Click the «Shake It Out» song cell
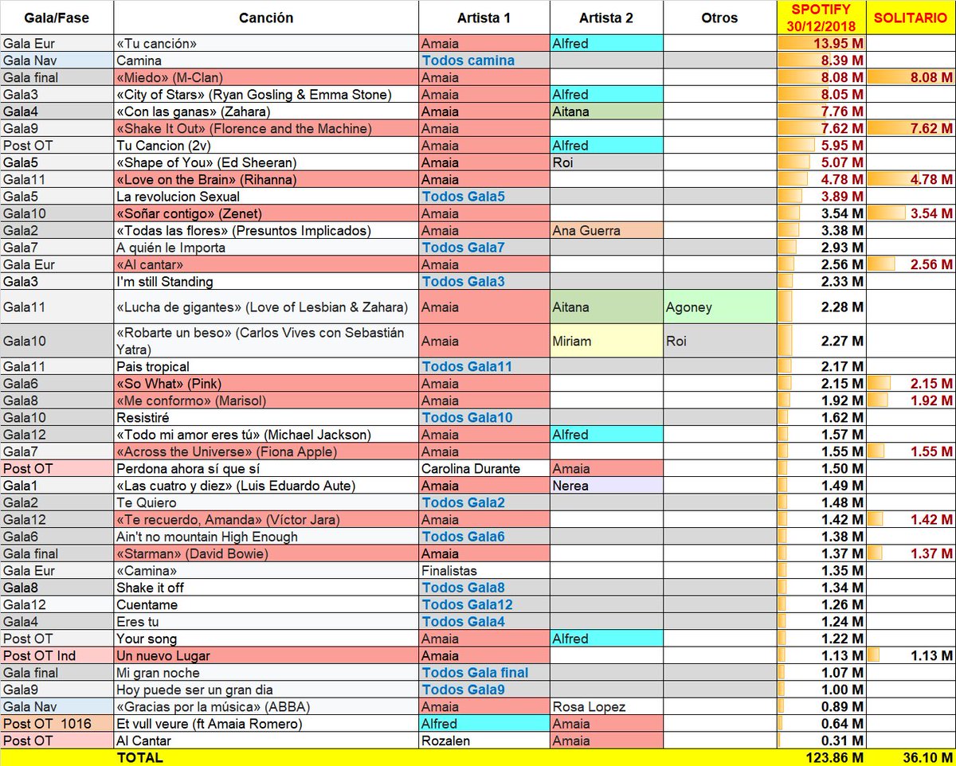 click(266, 128)
